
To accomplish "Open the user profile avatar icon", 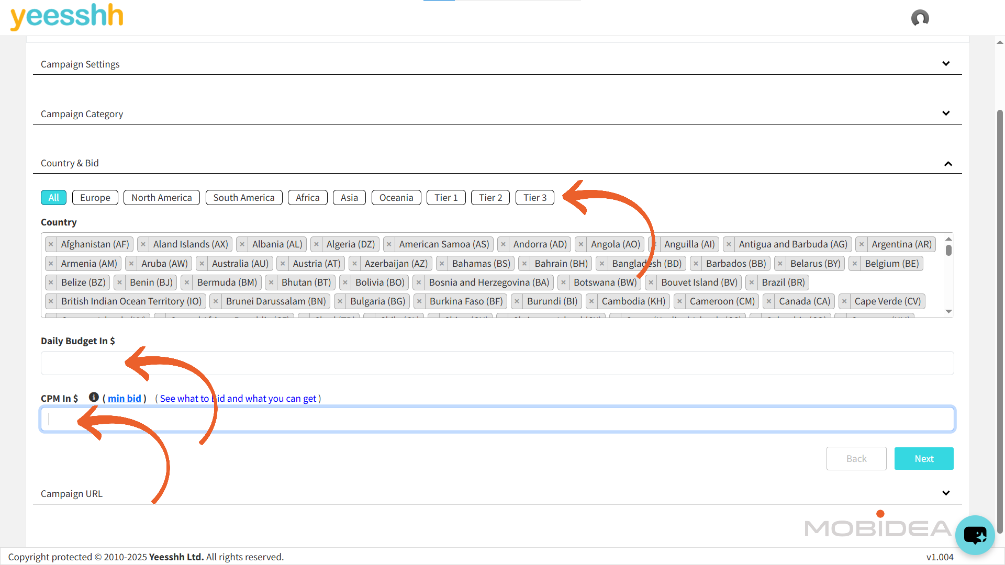I will pyautogui.click(x=920, y=18).
